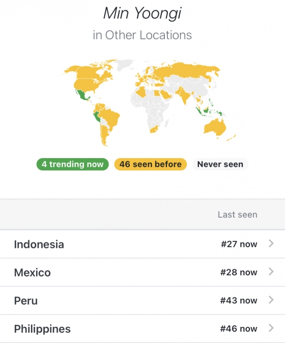This screenshot has height=343, width=285.
Task: Open the Philippines row chevron arrow
Action: pos(271,328)
